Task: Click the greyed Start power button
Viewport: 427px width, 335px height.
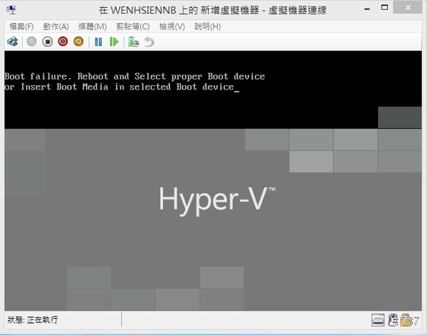Action: (x=31, y=42)
